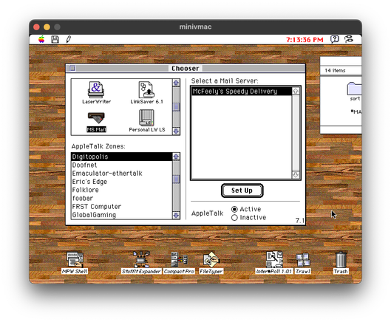Click the menu bar clock 7:13:36 PM
391x322 pixels.
pos(305,40)
